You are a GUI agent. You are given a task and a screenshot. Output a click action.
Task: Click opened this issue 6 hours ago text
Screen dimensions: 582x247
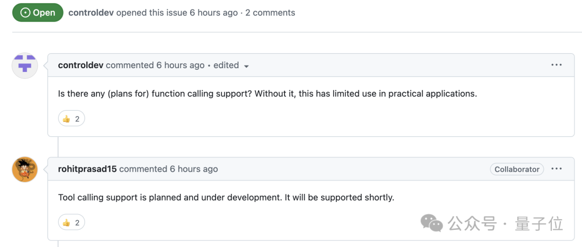point(177,12)
